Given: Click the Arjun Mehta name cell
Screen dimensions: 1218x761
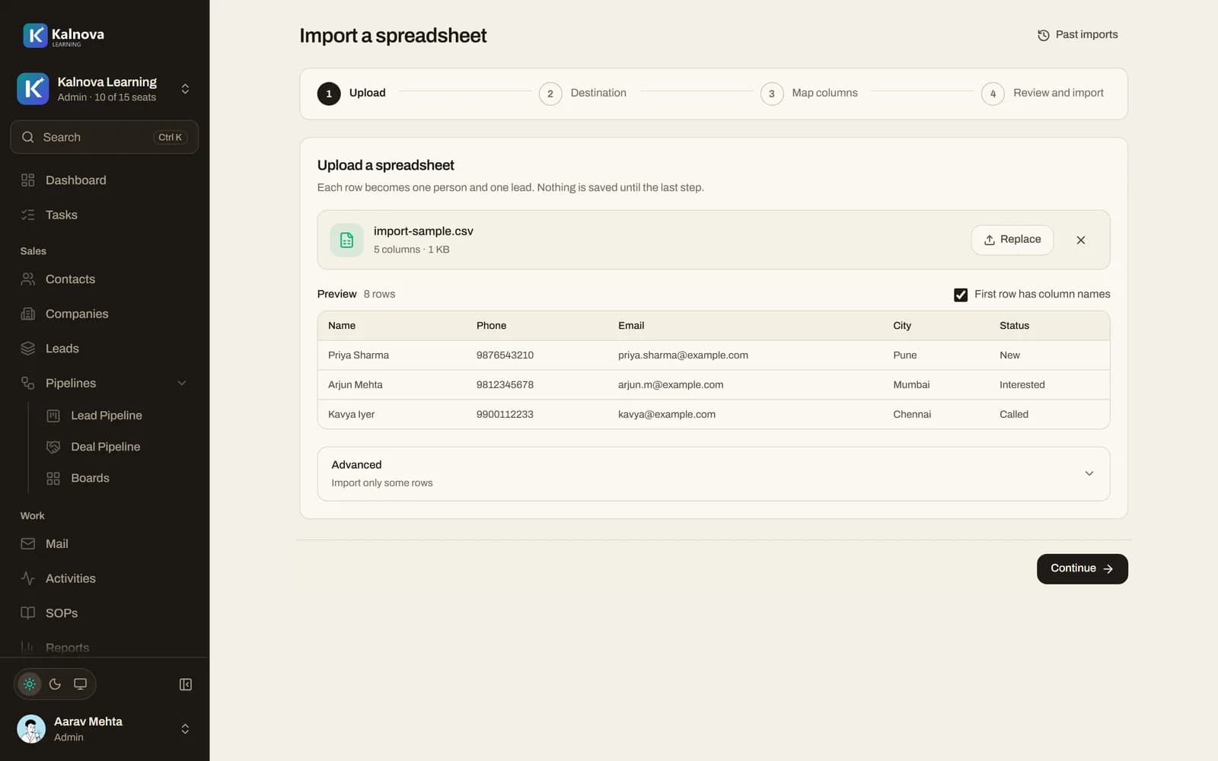Looking at the screenshot, I should [356, 385].
